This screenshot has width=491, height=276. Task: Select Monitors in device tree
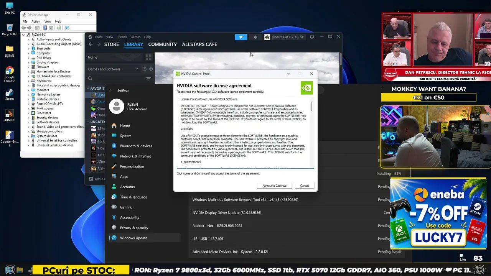tap(43, 90)
